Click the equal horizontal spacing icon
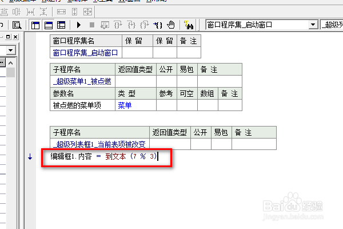 tap(30, 12)
